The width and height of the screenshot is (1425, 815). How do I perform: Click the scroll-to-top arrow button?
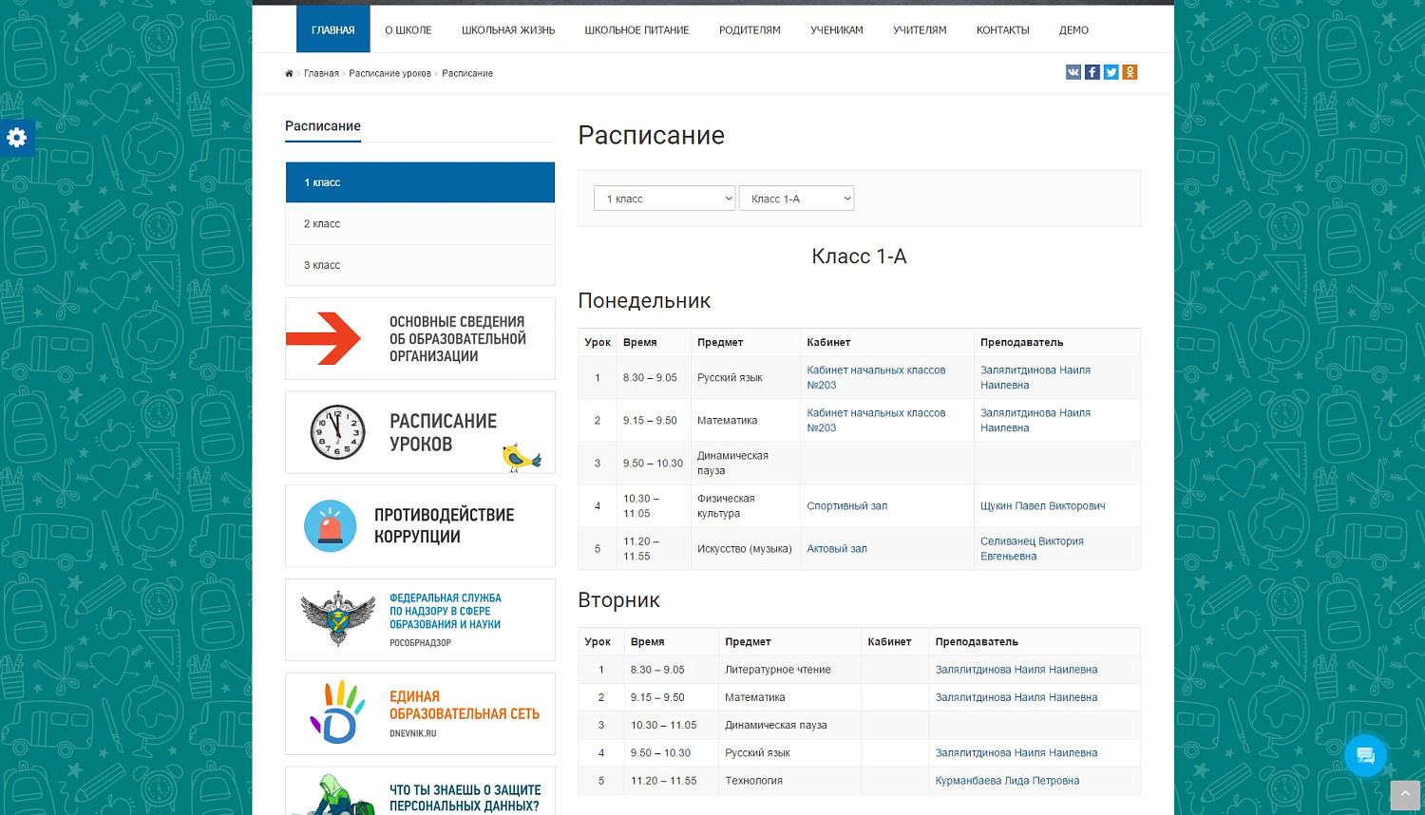(x=1404, y=794)
